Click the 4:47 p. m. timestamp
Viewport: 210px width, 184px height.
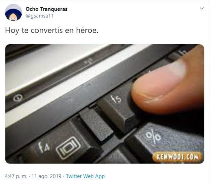[x=16, y=176]
